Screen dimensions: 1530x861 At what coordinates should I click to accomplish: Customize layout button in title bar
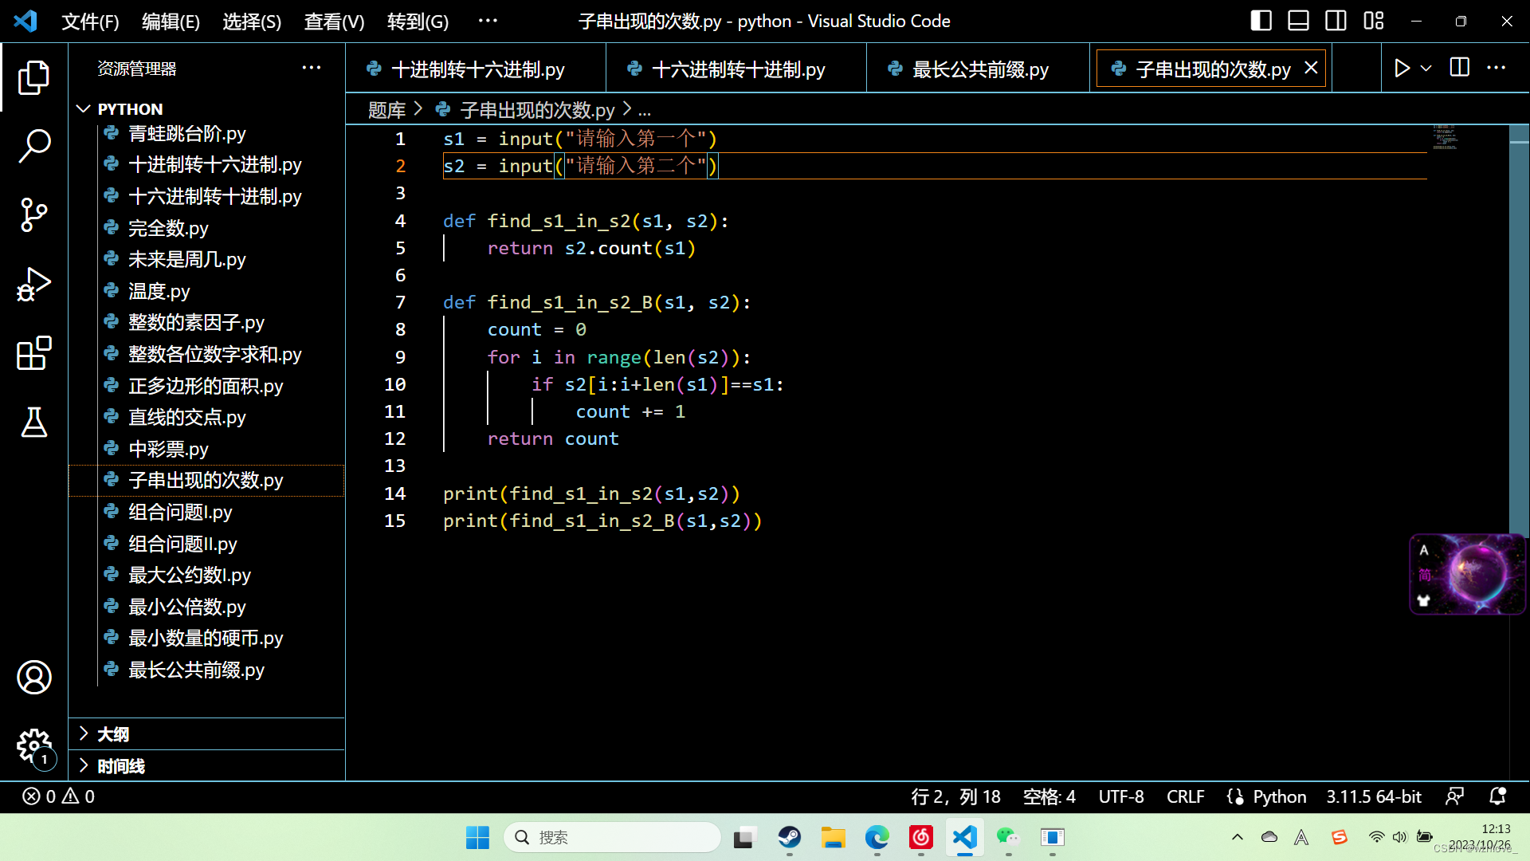pos(1373,21)
